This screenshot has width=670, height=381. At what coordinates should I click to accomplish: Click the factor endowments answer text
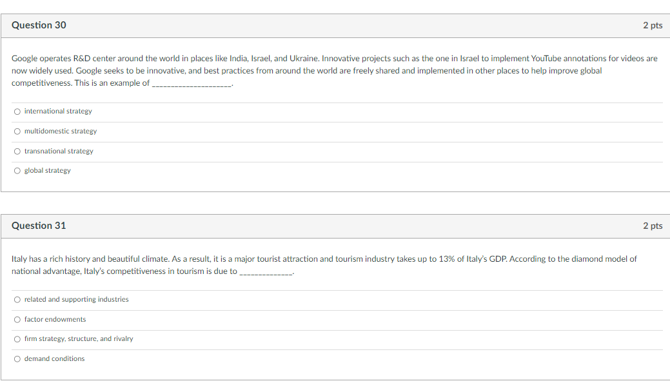(54, 319)
